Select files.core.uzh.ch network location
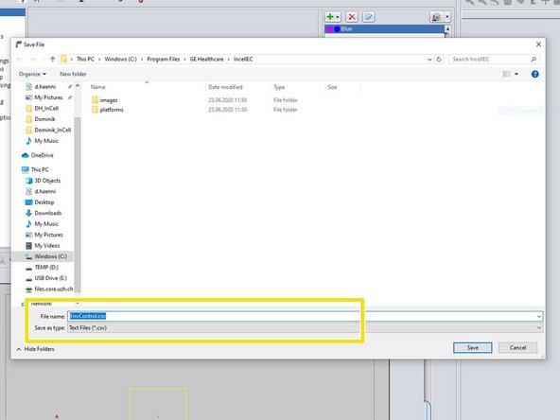 (54, 289)
